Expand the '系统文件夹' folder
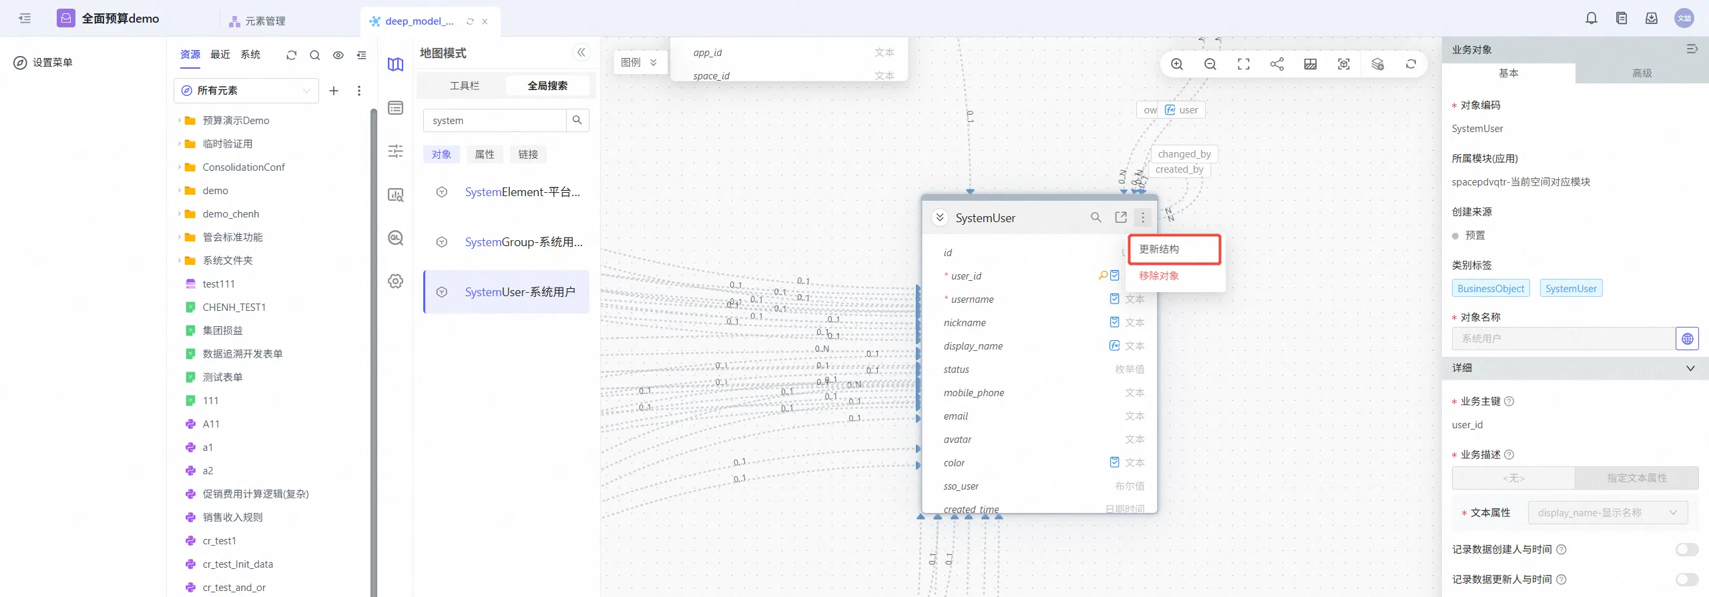The image size is (1709, 597). [180, 261]
